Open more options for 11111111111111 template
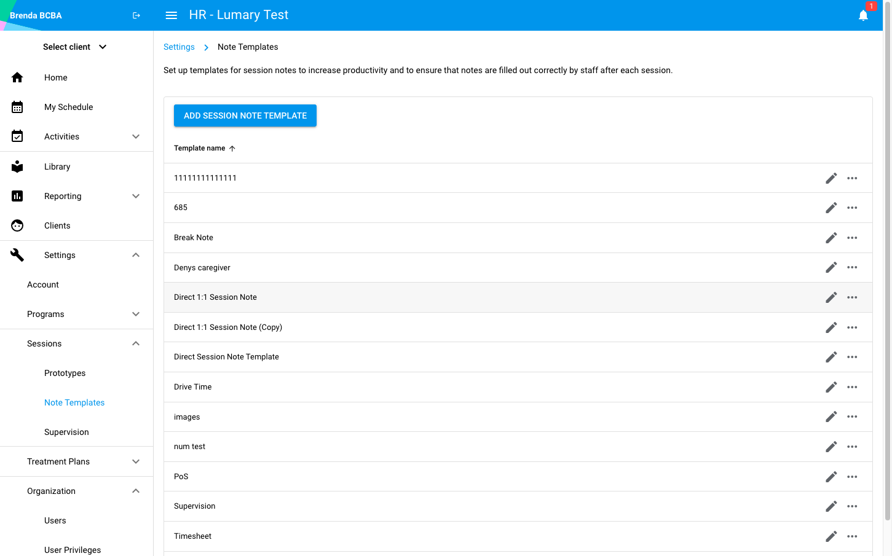Image resolution: width=892 pixels, height=556 pixels. [x=852, y=178]
